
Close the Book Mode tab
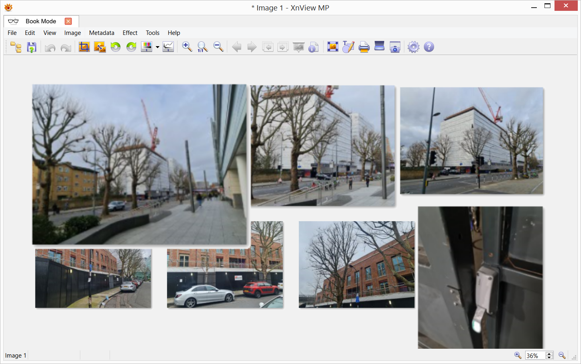68,21
